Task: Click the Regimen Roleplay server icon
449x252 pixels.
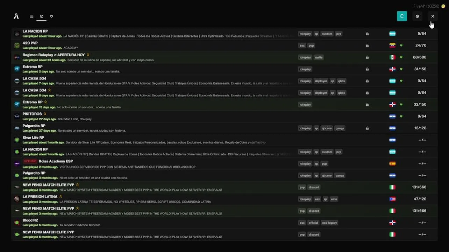Action: point(17,57)
